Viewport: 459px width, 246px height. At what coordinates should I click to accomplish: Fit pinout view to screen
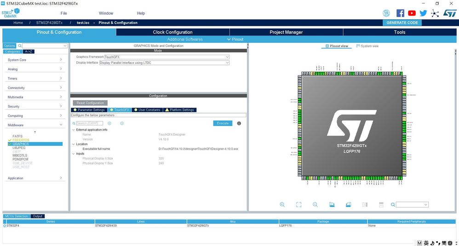click(298, 205)
